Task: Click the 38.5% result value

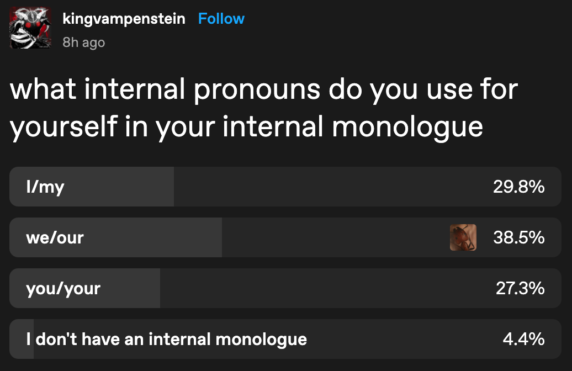Action: pyautogui.click(x=518, y=237)
